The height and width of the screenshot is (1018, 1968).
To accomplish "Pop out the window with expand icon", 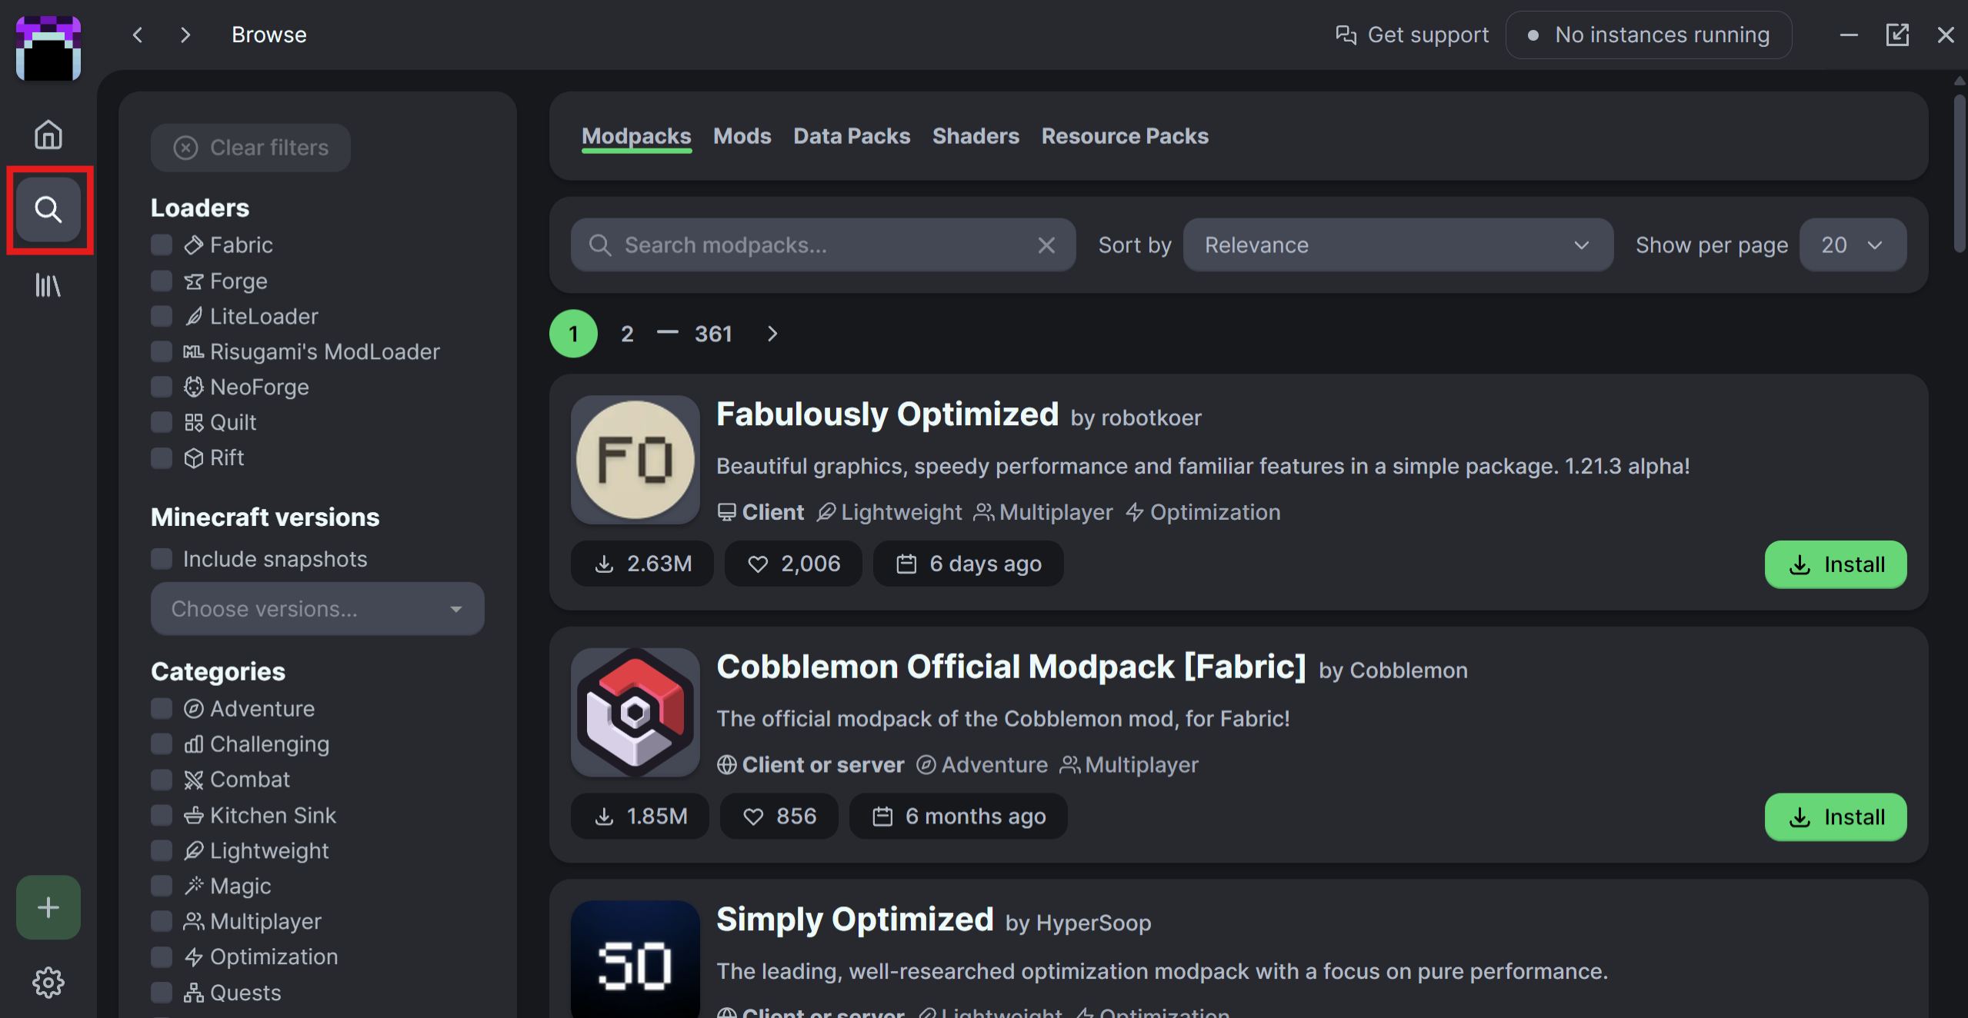I will 1897,35.
